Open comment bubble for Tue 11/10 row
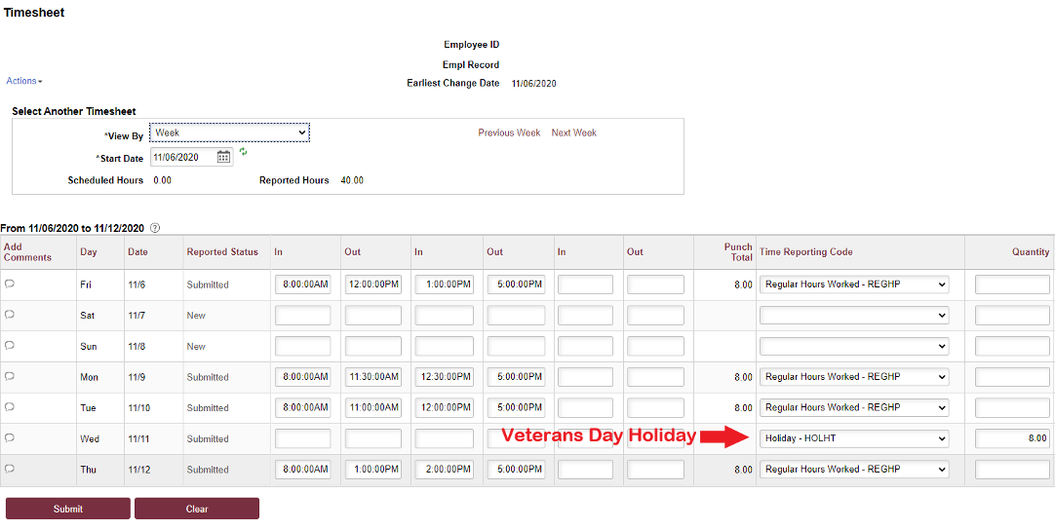 pyautogui.click(x=10, y=407)
